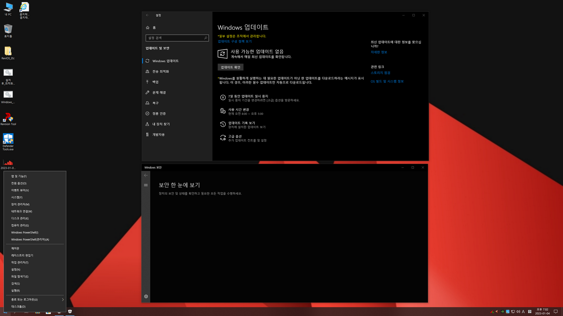Click the IME A language indicator
The height and width of the screenshot is (316, 563).
pyautogui.click(x=523, y=312)
